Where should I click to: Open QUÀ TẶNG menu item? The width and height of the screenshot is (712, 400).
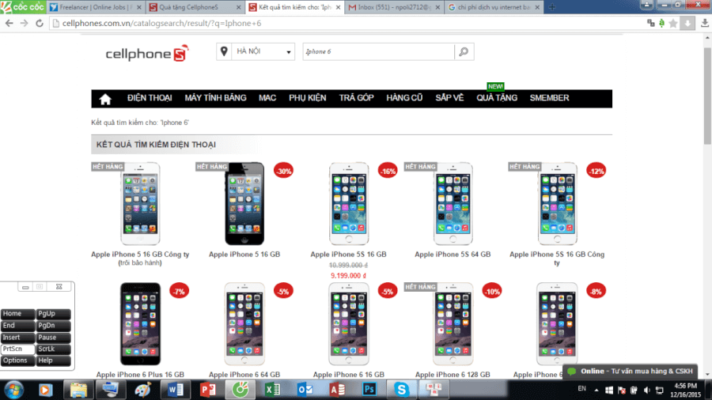pyautogui.click(x=497, y=98)
